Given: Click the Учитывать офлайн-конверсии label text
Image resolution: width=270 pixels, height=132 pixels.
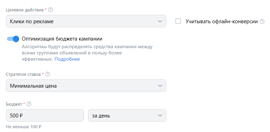Looking at the screenshot, I should click(222, 21).
